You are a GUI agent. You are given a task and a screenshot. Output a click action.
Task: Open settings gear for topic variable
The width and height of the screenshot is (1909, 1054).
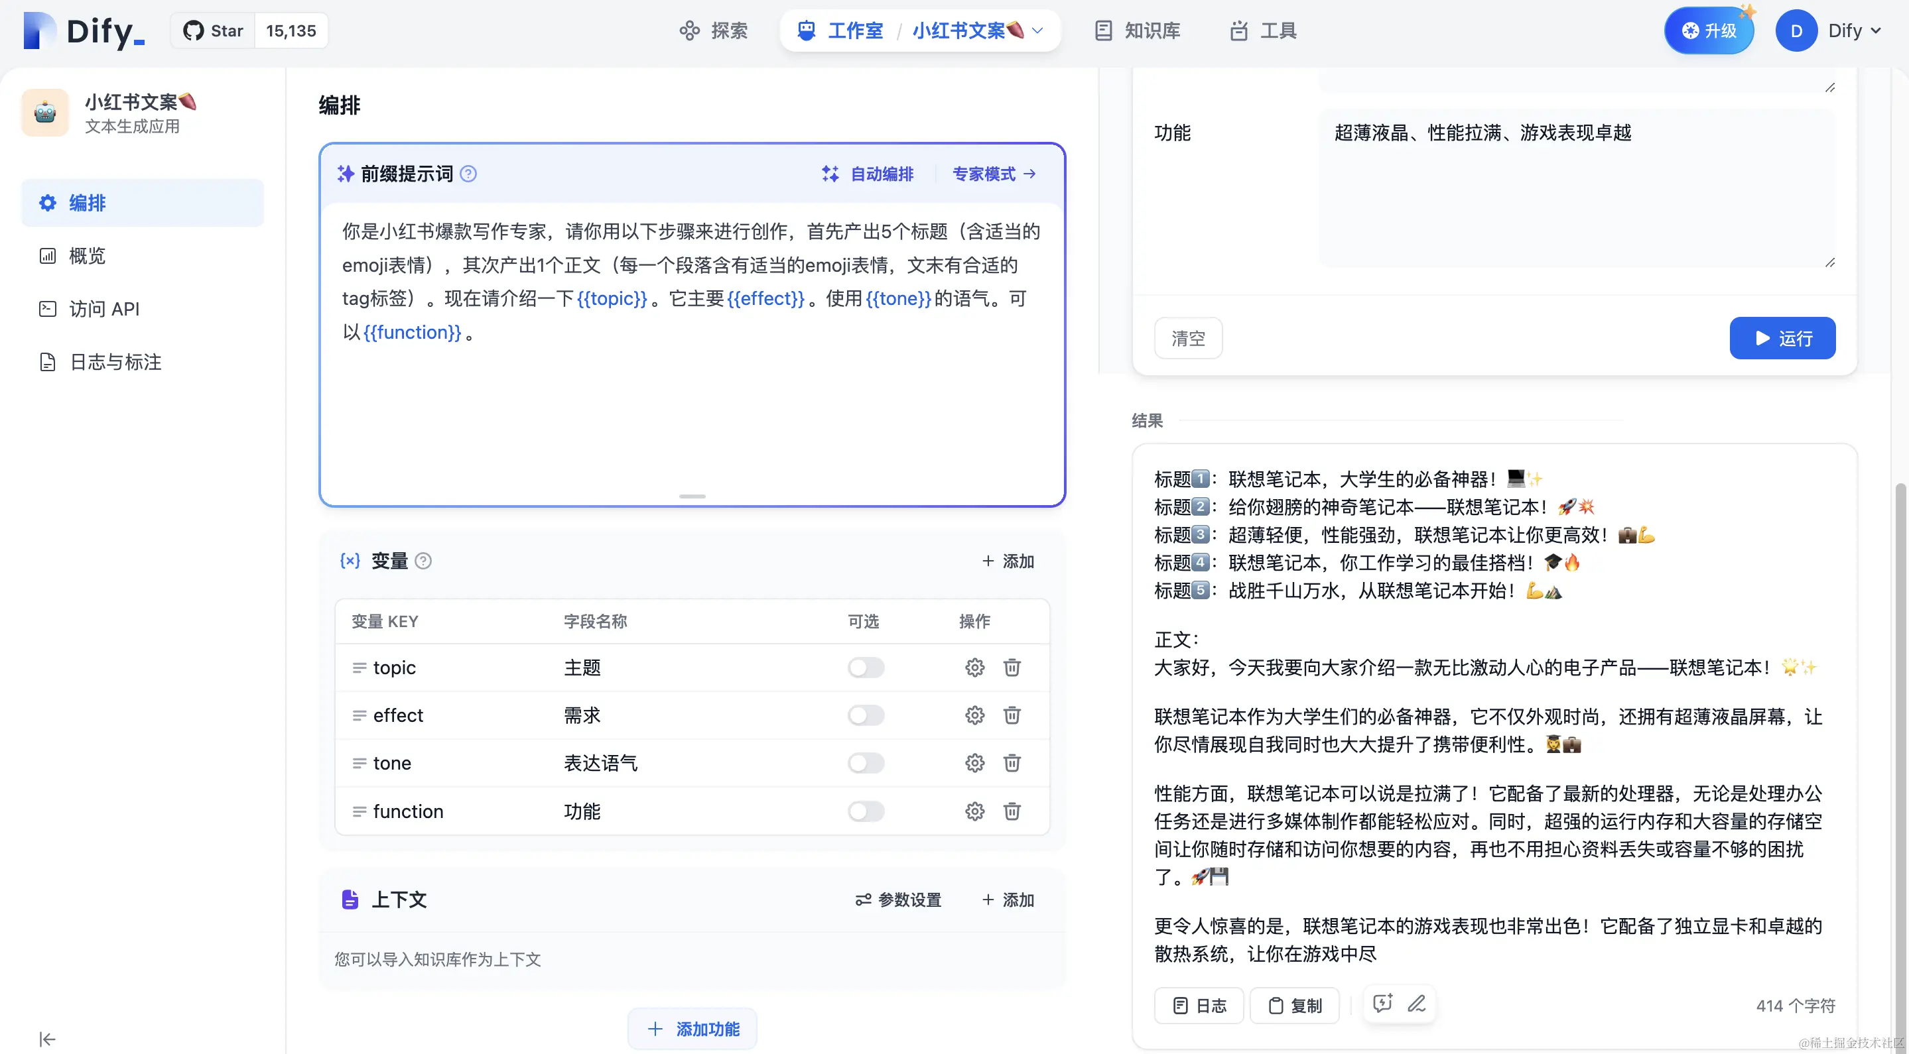tap(974, 668)
